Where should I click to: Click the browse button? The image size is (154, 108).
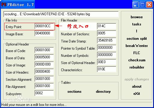point(137,17)
